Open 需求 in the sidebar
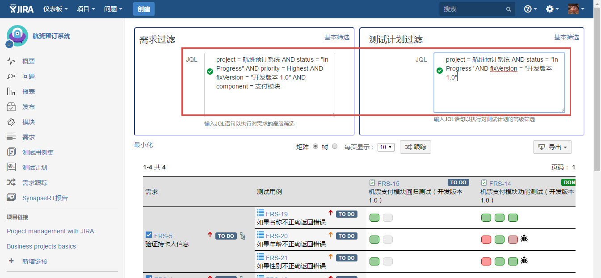The width and height of the screenshot is (601, 278). [29, 137]
